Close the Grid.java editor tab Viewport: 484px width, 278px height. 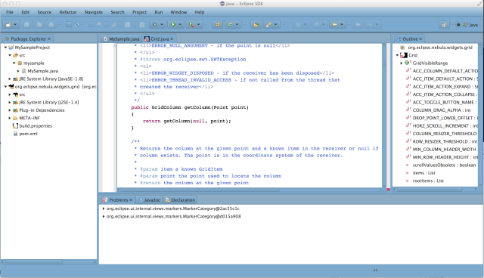tap(172, 39)
